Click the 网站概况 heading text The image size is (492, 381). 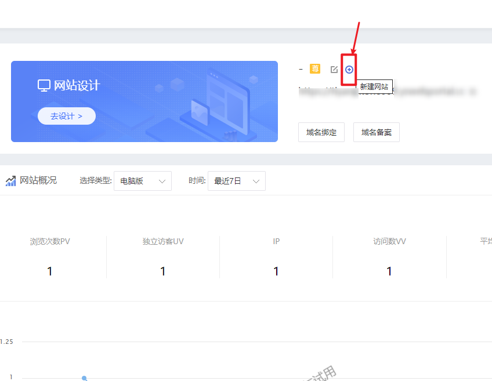[38, 180]
